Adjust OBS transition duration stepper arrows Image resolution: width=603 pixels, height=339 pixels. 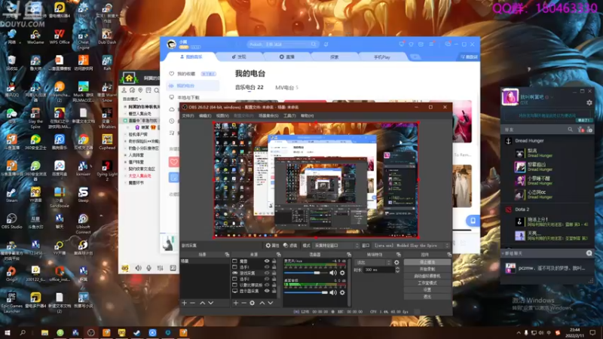[x=397, y=270]
